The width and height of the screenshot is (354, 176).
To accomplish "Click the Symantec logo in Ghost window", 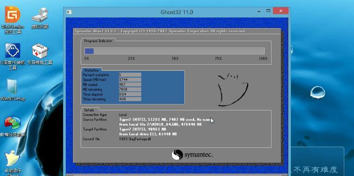I will pyautogui.click(x=192, y=155).
